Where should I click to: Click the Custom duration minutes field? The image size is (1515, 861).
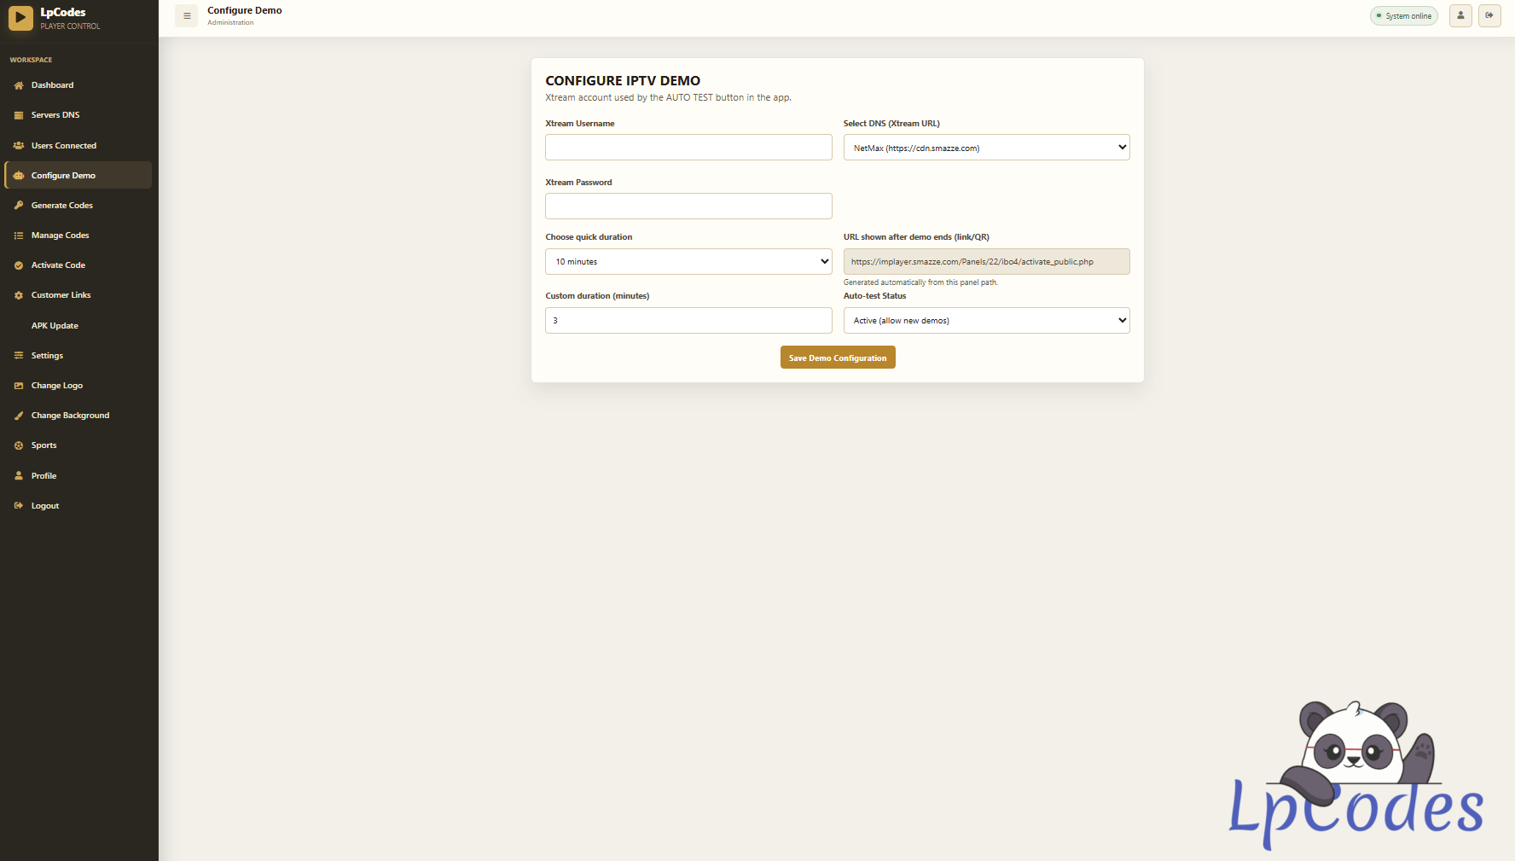pyautogui.click(x=688, y=320)
